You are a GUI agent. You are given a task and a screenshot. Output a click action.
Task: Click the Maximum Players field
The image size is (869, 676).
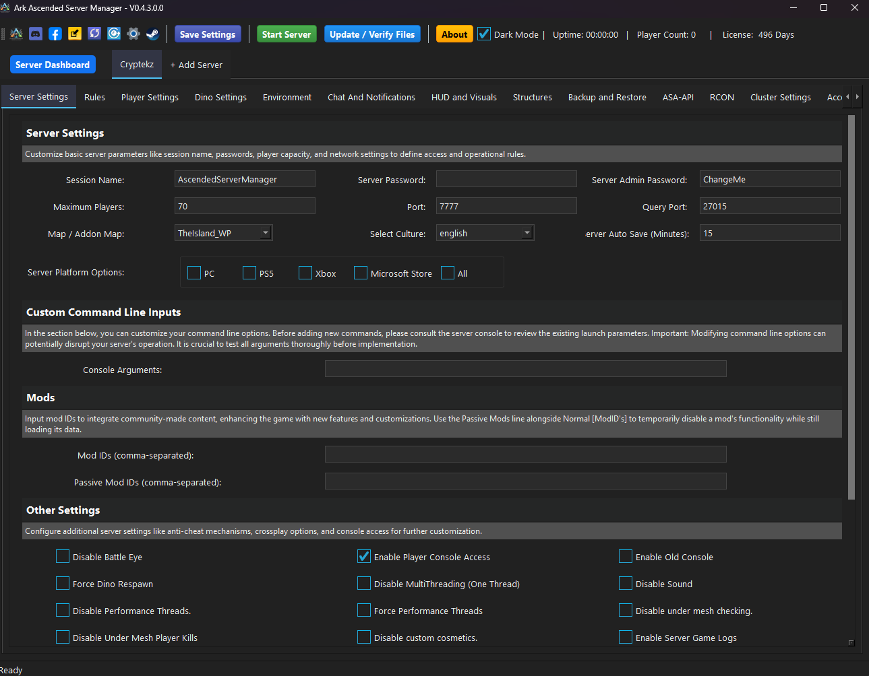click(245, 206)
